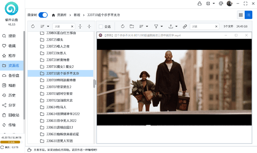Open the upload dropdown arrow
Image resolution: width=257 pixels, height=153 pixels.
[x=176, y=26]
